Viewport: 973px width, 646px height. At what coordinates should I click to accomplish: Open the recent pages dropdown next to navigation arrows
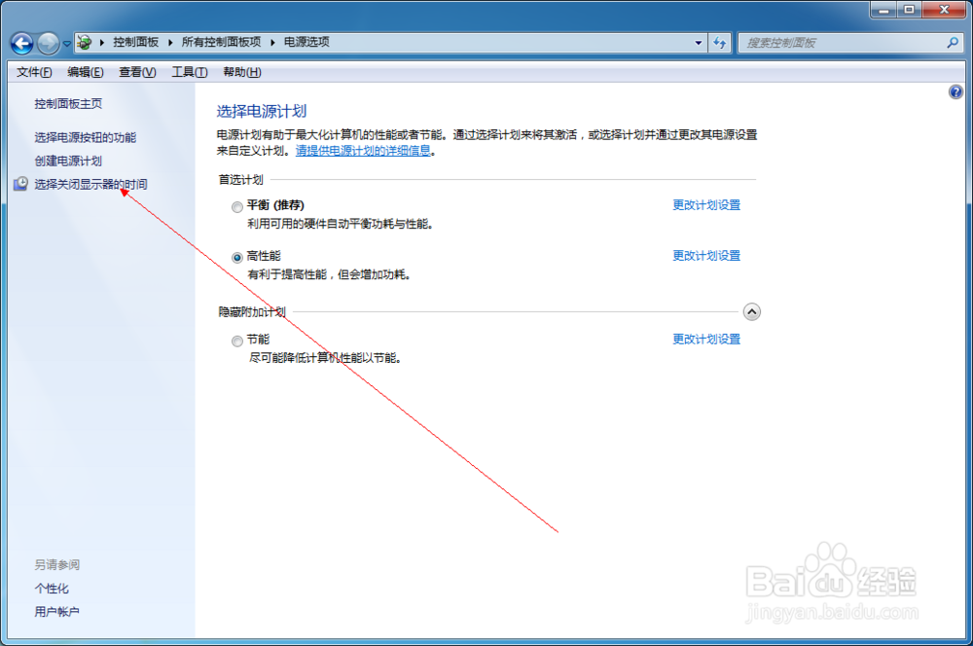tap(66, 42)
